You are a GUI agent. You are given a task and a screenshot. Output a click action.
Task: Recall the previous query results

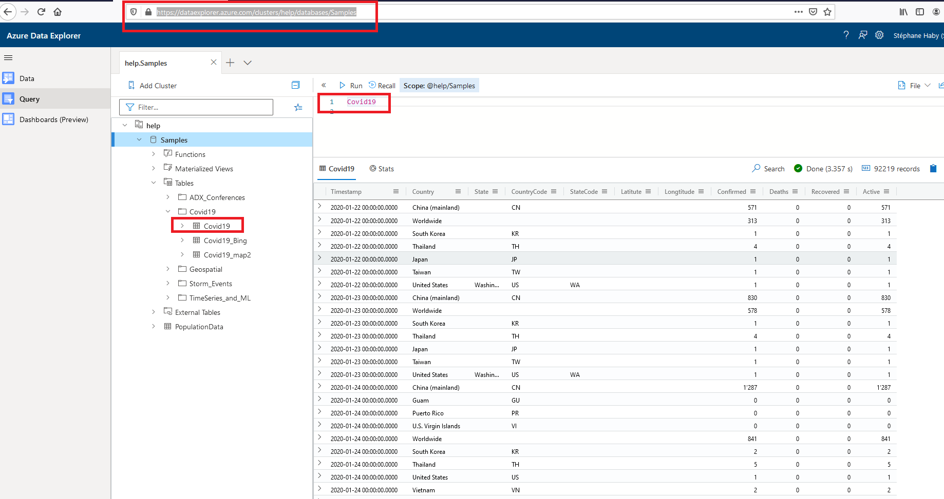point(382,86)
